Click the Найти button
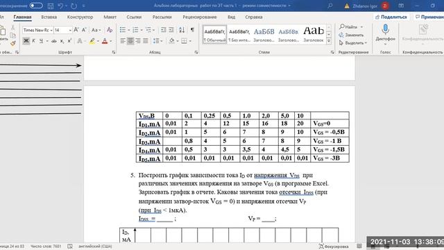 351,26
